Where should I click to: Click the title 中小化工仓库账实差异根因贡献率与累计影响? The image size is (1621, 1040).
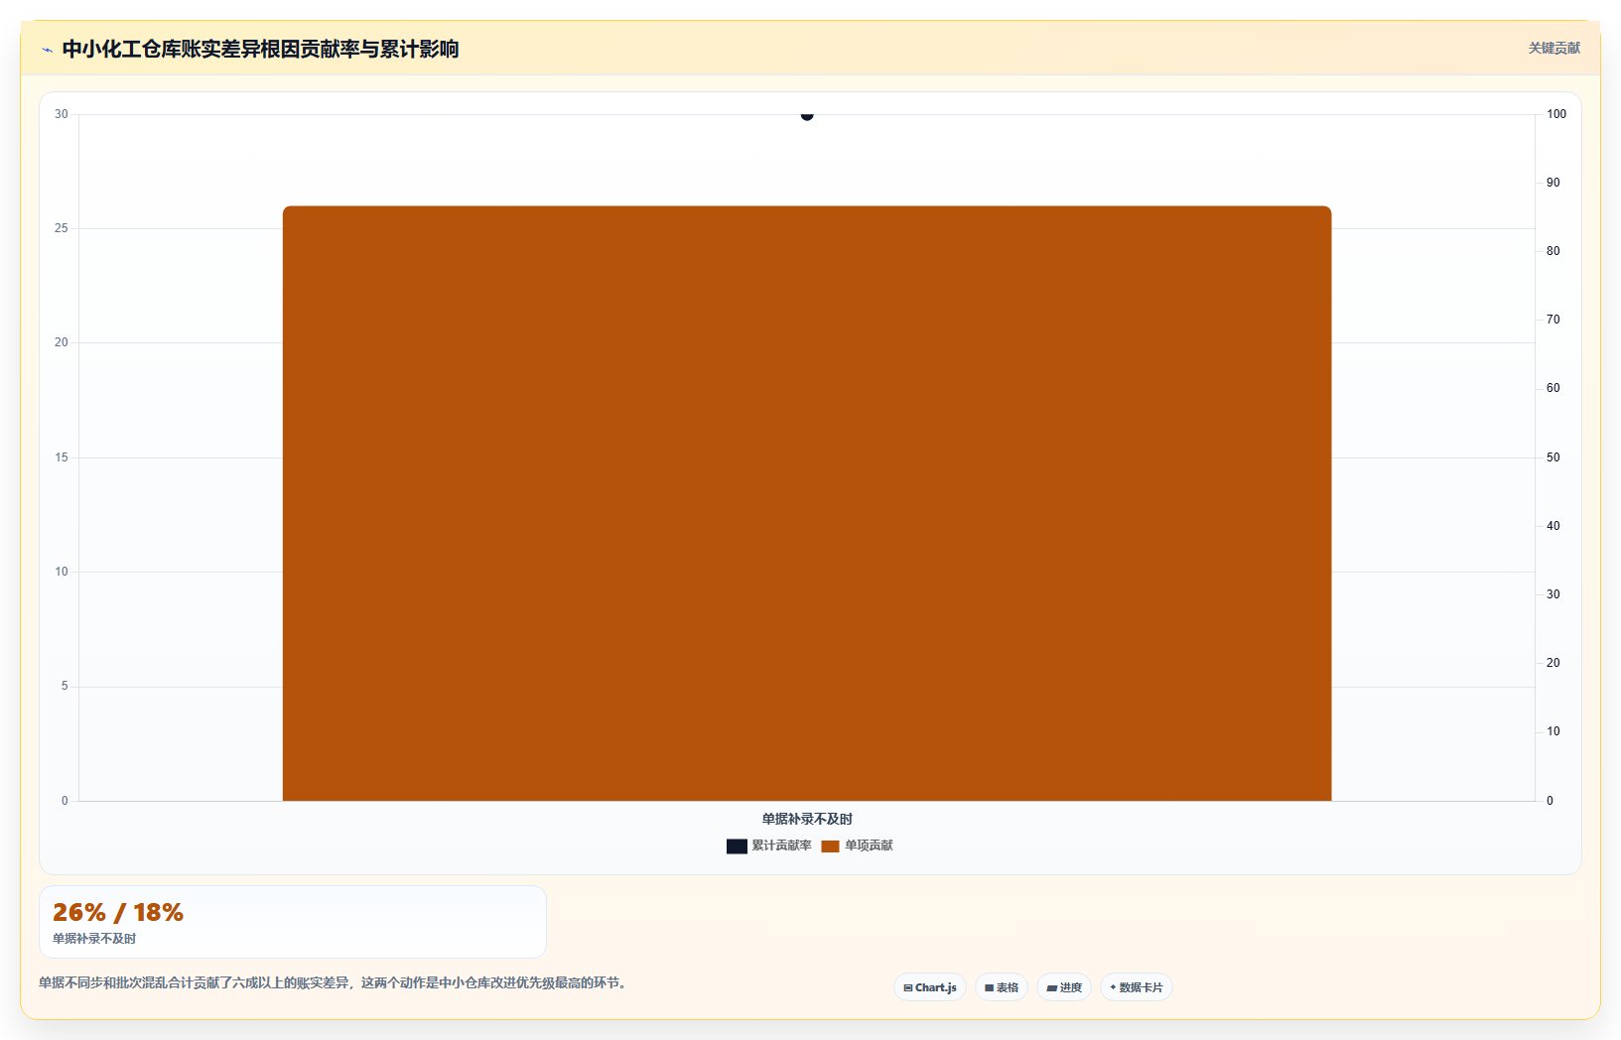pyautogui.click(x=260, y=49)
